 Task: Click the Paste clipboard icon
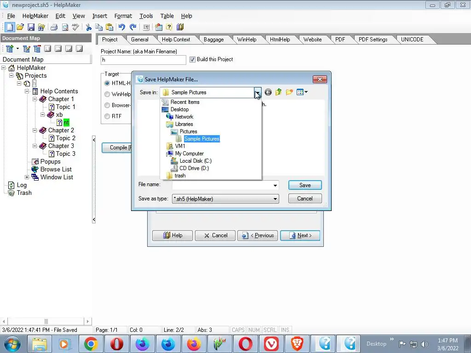point(109,27)
